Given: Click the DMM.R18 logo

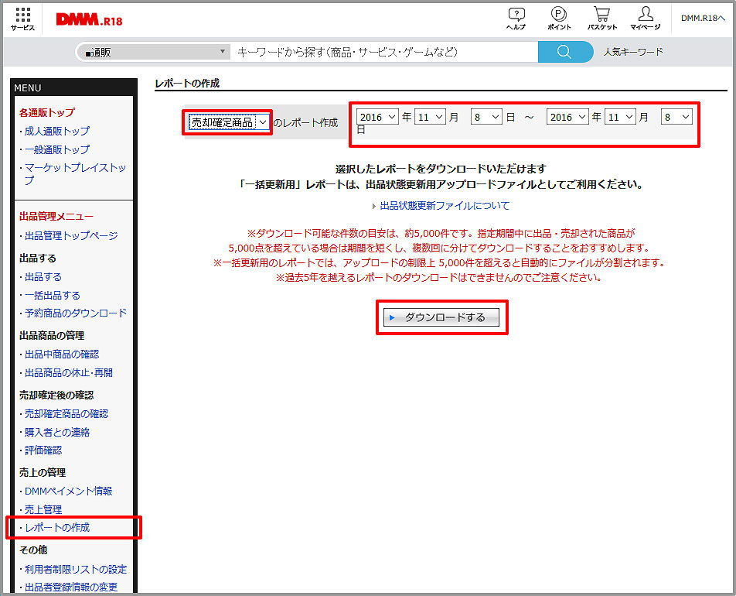Looking at the screenshot, I should click(87, 19).
